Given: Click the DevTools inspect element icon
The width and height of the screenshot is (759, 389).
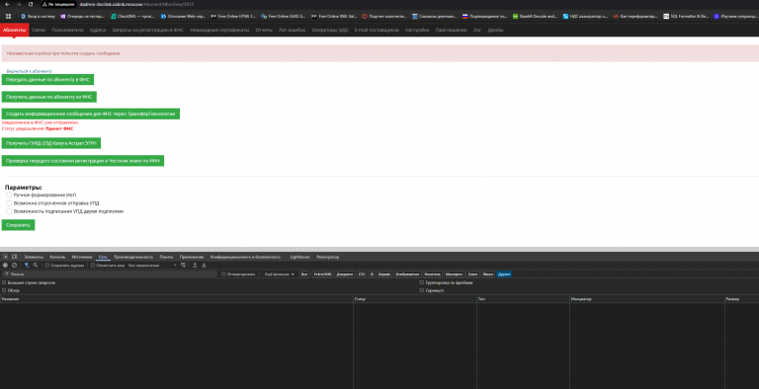Looking at the screenshot, I should 6,257.
